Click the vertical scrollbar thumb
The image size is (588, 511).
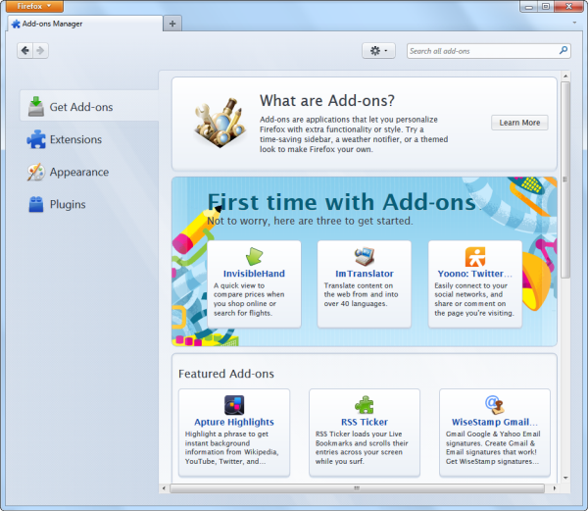click(x=565, y=179)
